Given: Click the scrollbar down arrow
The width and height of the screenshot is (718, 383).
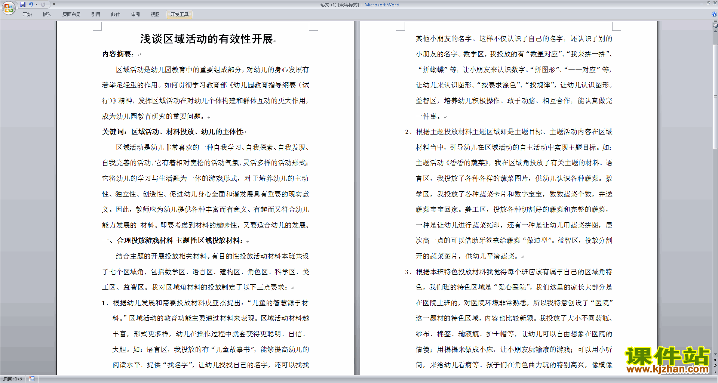Looking at the screenshot, I should [x=715, y=354].
